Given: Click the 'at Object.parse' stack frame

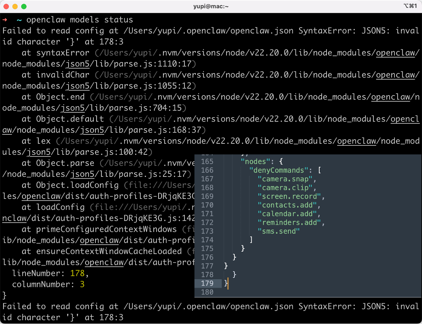Looking at the screenshot, I should pos(58,163).
